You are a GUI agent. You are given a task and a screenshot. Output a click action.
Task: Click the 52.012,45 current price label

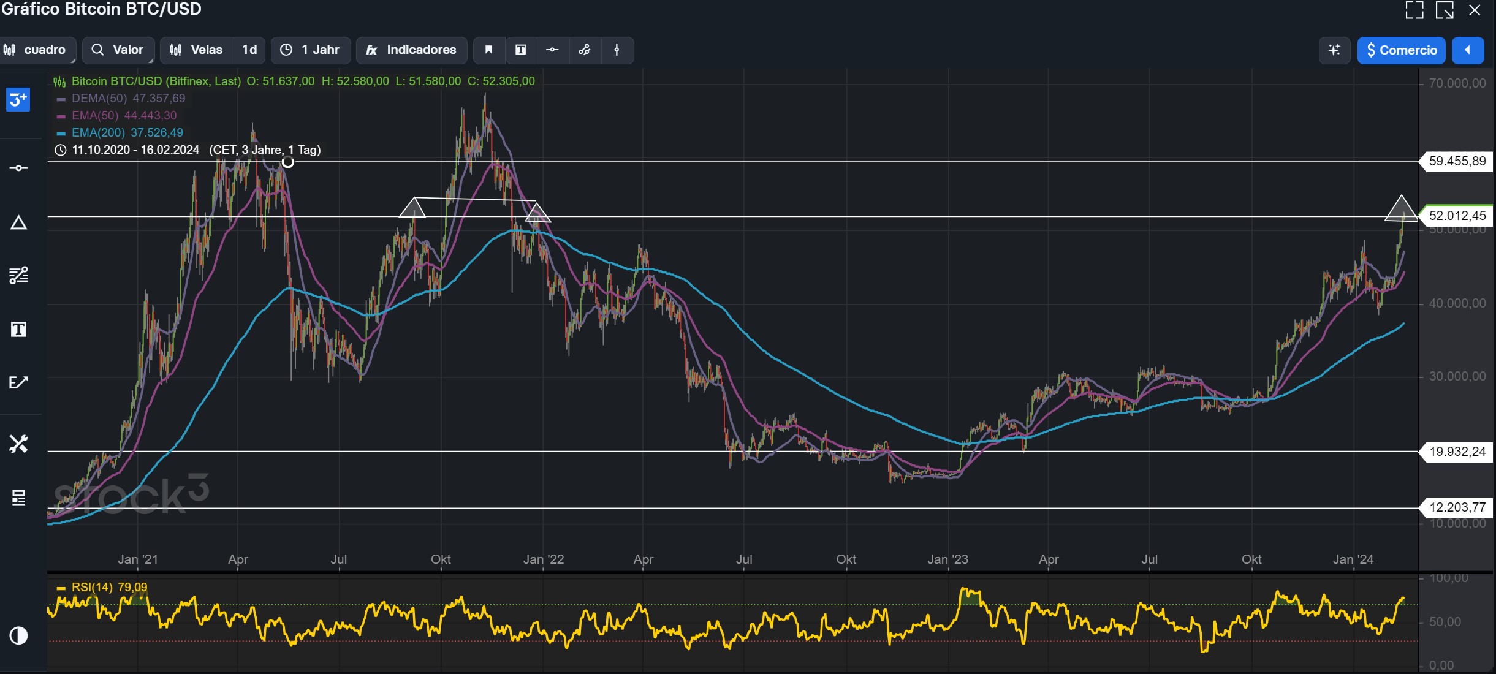pos(1456,215)
